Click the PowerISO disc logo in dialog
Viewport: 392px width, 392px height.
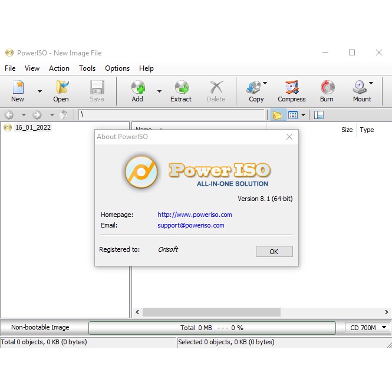(x=141, y=172)
